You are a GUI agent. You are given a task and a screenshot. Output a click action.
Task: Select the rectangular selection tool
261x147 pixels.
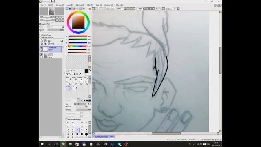click(67, 71)
